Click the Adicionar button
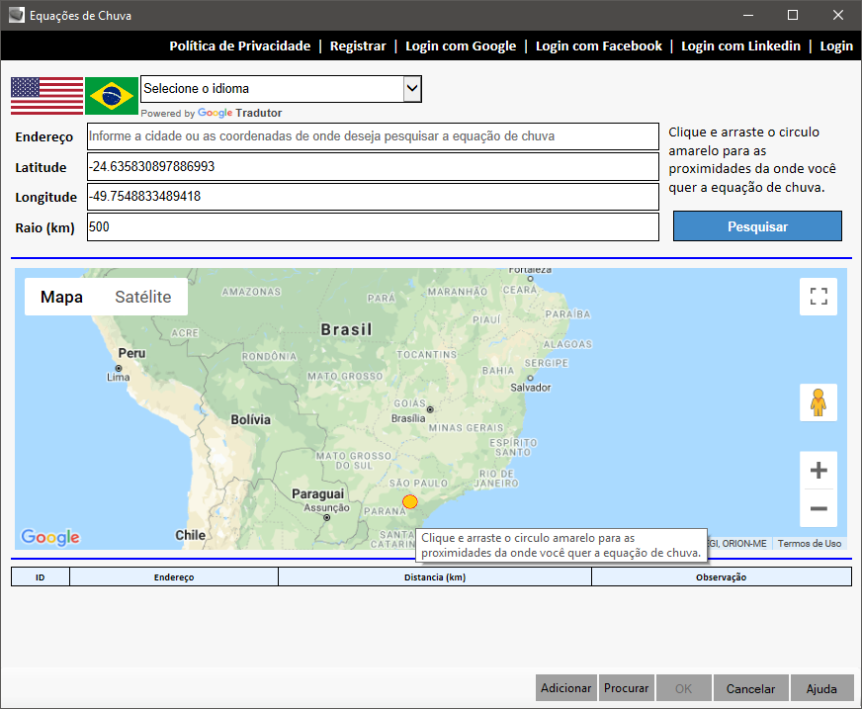862x709 pixels. pyautogui.click(x=565, y=688)
